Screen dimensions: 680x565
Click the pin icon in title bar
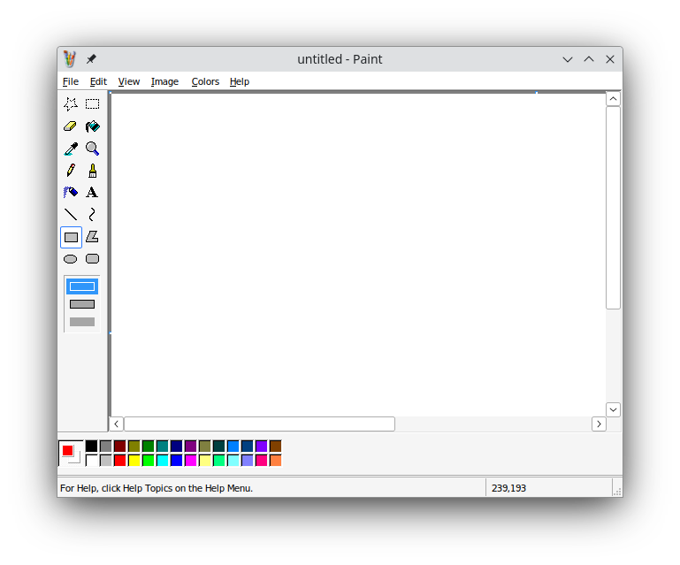[91, 59]
